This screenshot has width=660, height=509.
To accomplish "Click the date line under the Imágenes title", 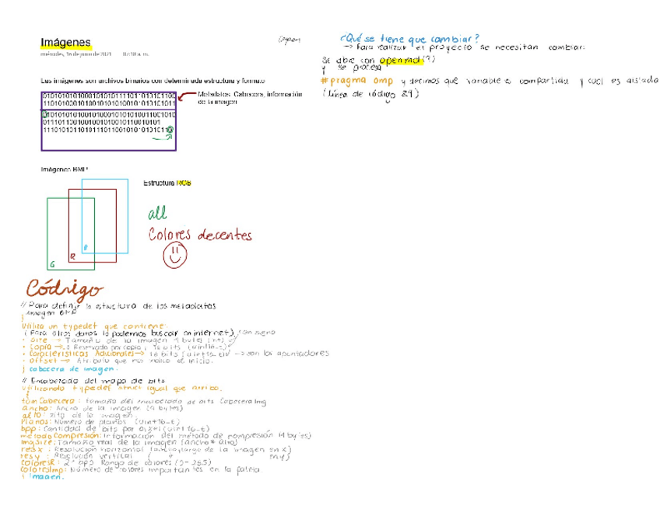I will coord(95,54).
